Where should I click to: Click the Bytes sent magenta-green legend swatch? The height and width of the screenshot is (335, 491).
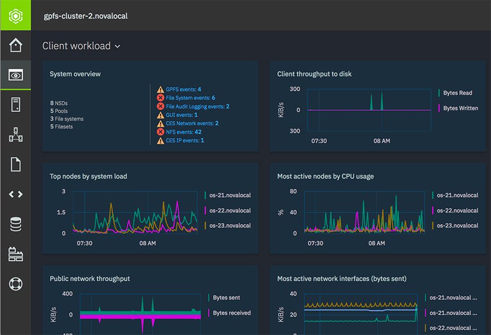coord(209,298)
